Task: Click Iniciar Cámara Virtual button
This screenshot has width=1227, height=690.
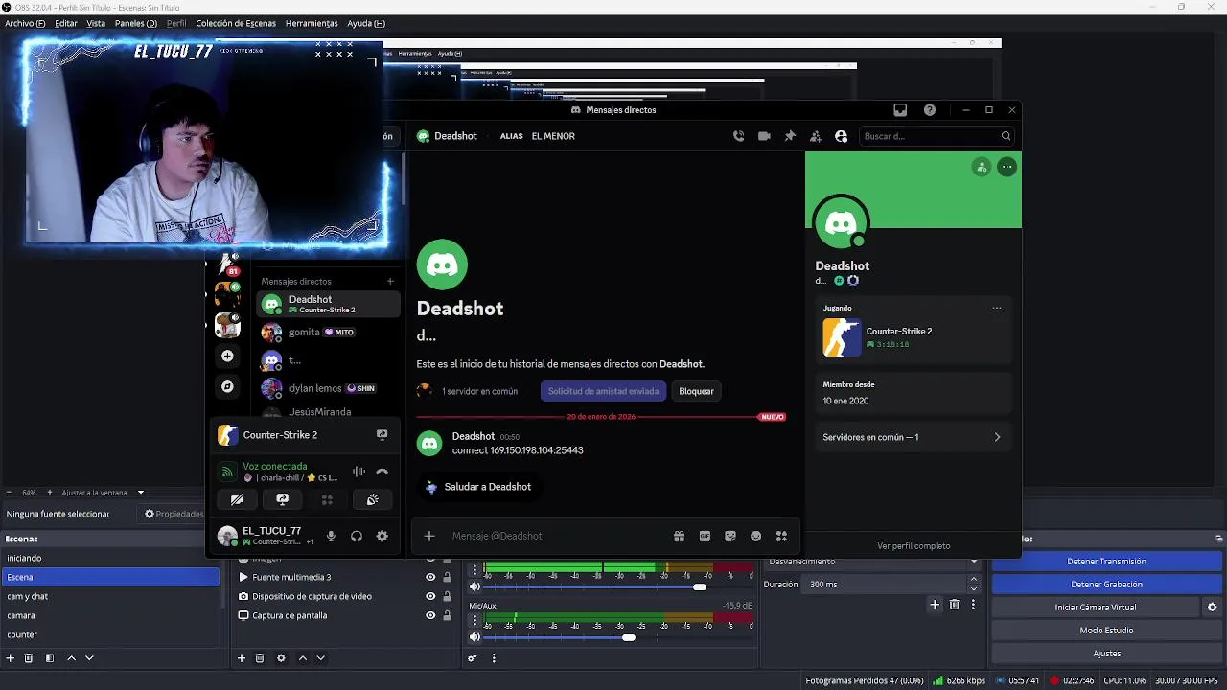Action: (1096, 608)
